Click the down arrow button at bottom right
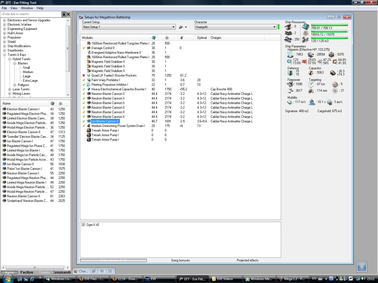The width and height of the screenshot is (378, 283). [x=362, y=267]
